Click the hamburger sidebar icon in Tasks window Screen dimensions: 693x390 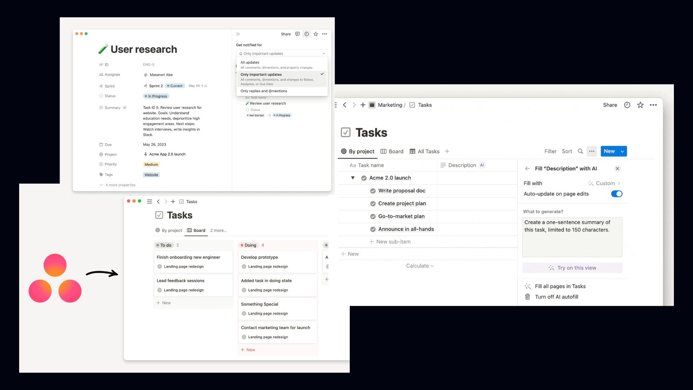[149, 201]
